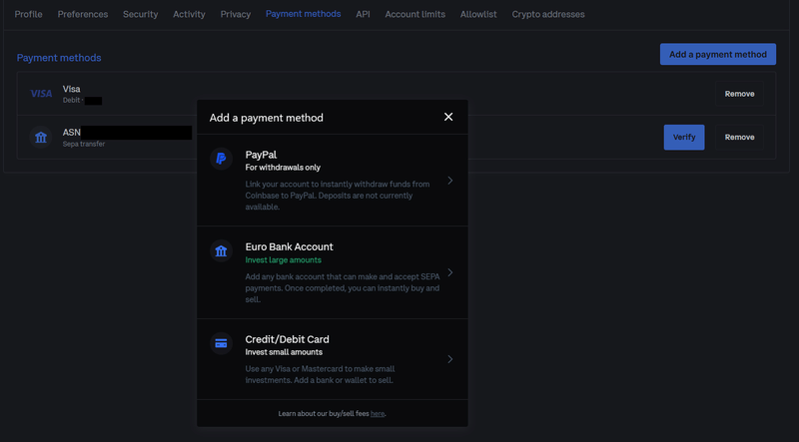Open the buy/sell fees 'here' link

378,413
